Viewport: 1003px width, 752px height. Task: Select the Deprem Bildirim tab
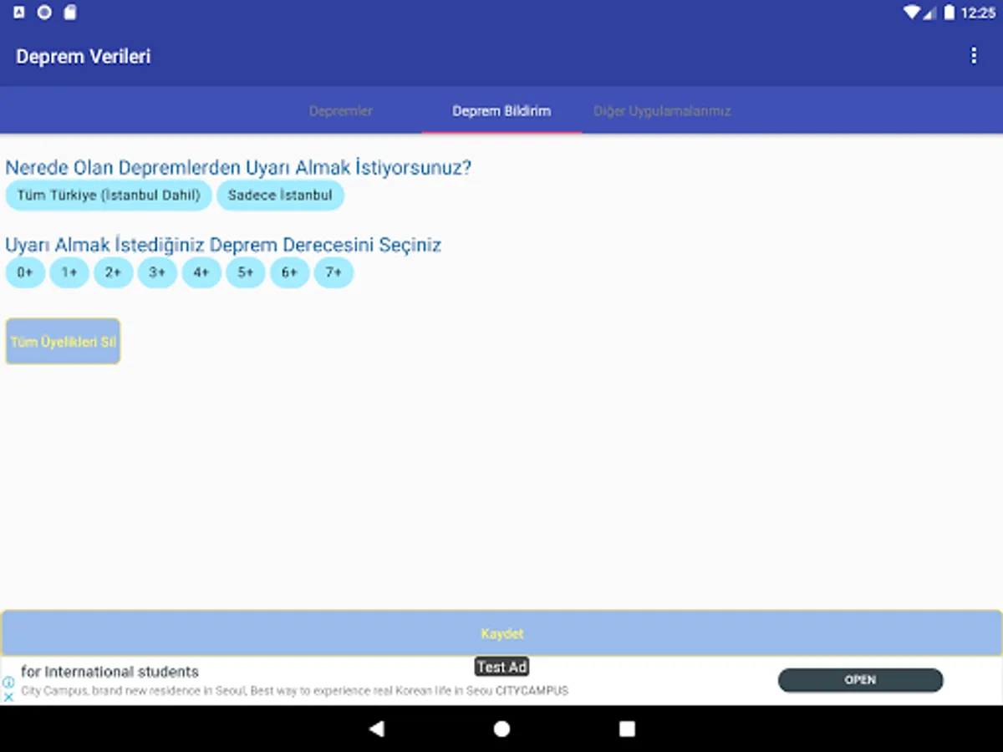(501, 111)
